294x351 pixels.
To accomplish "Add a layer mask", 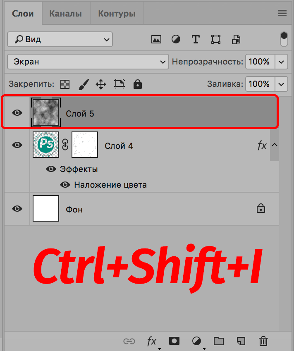I will pos(174,341).
